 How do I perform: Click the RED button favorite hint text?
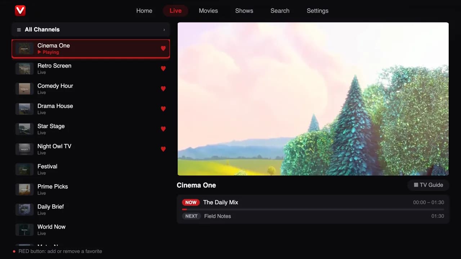pos(60,251)
